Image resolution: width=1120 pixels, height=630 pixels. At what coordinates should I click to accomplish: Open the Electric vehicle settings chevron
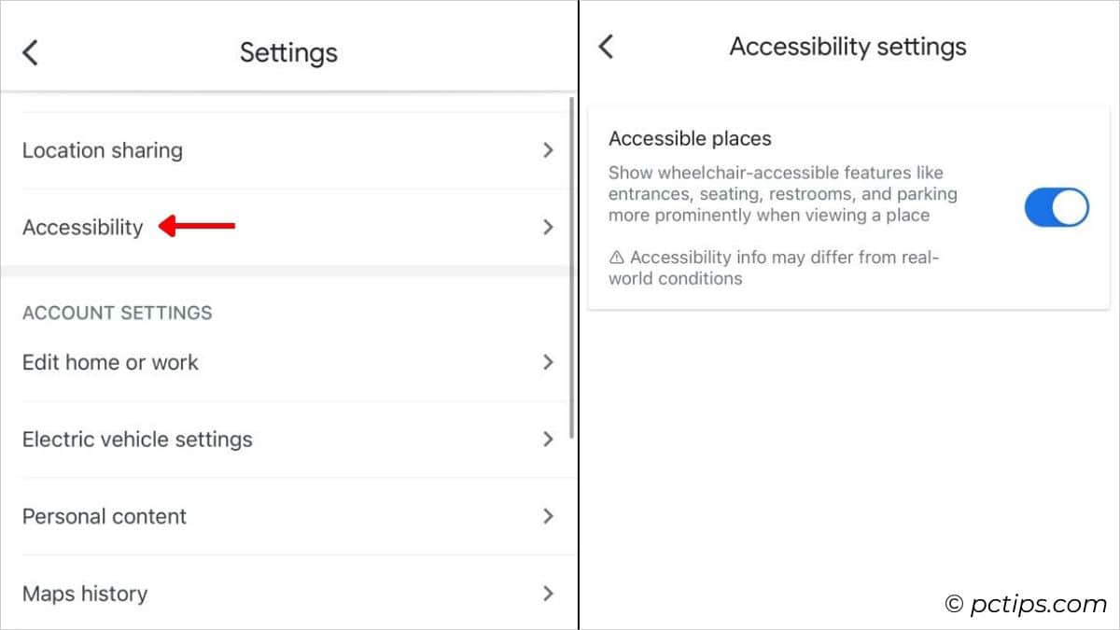pyautogui.click(x=550, y=440)
